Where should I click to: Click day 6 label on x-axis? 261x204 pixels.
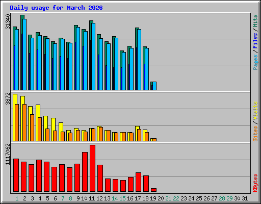[55, 198]
